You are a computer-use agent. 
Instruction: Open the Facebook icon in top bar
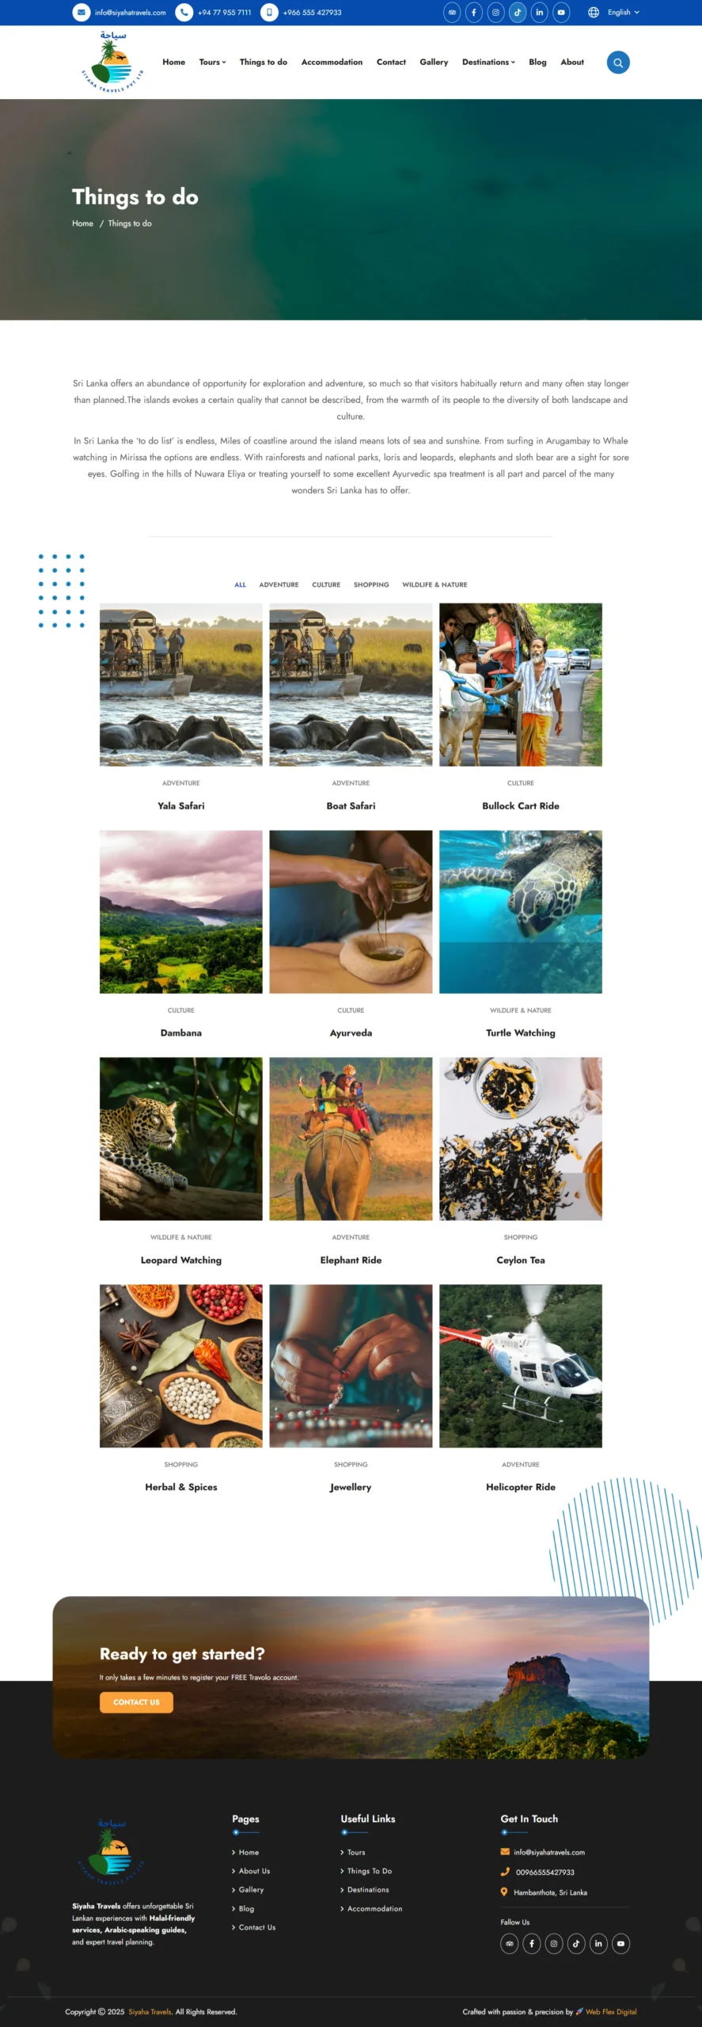[474, 13]
